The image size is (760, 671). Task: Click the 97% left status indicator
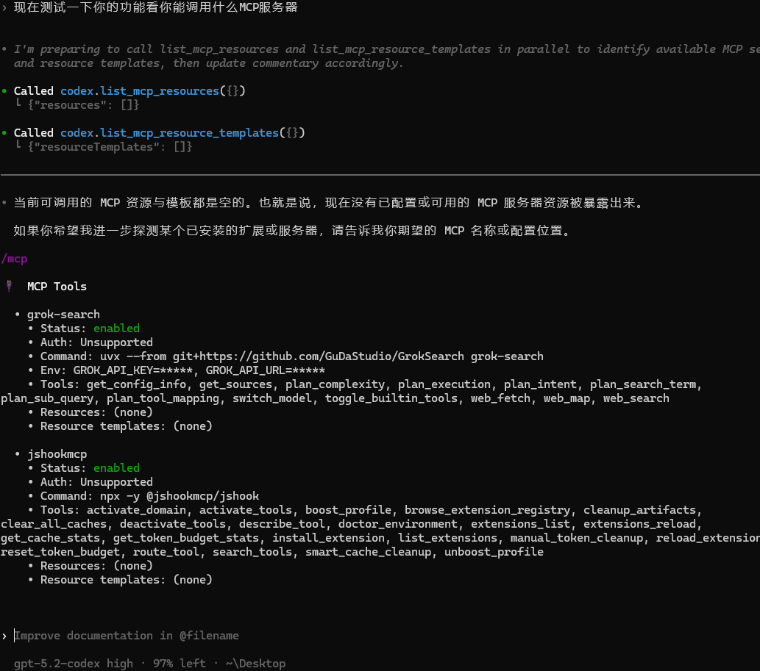(x=180, y=664)
